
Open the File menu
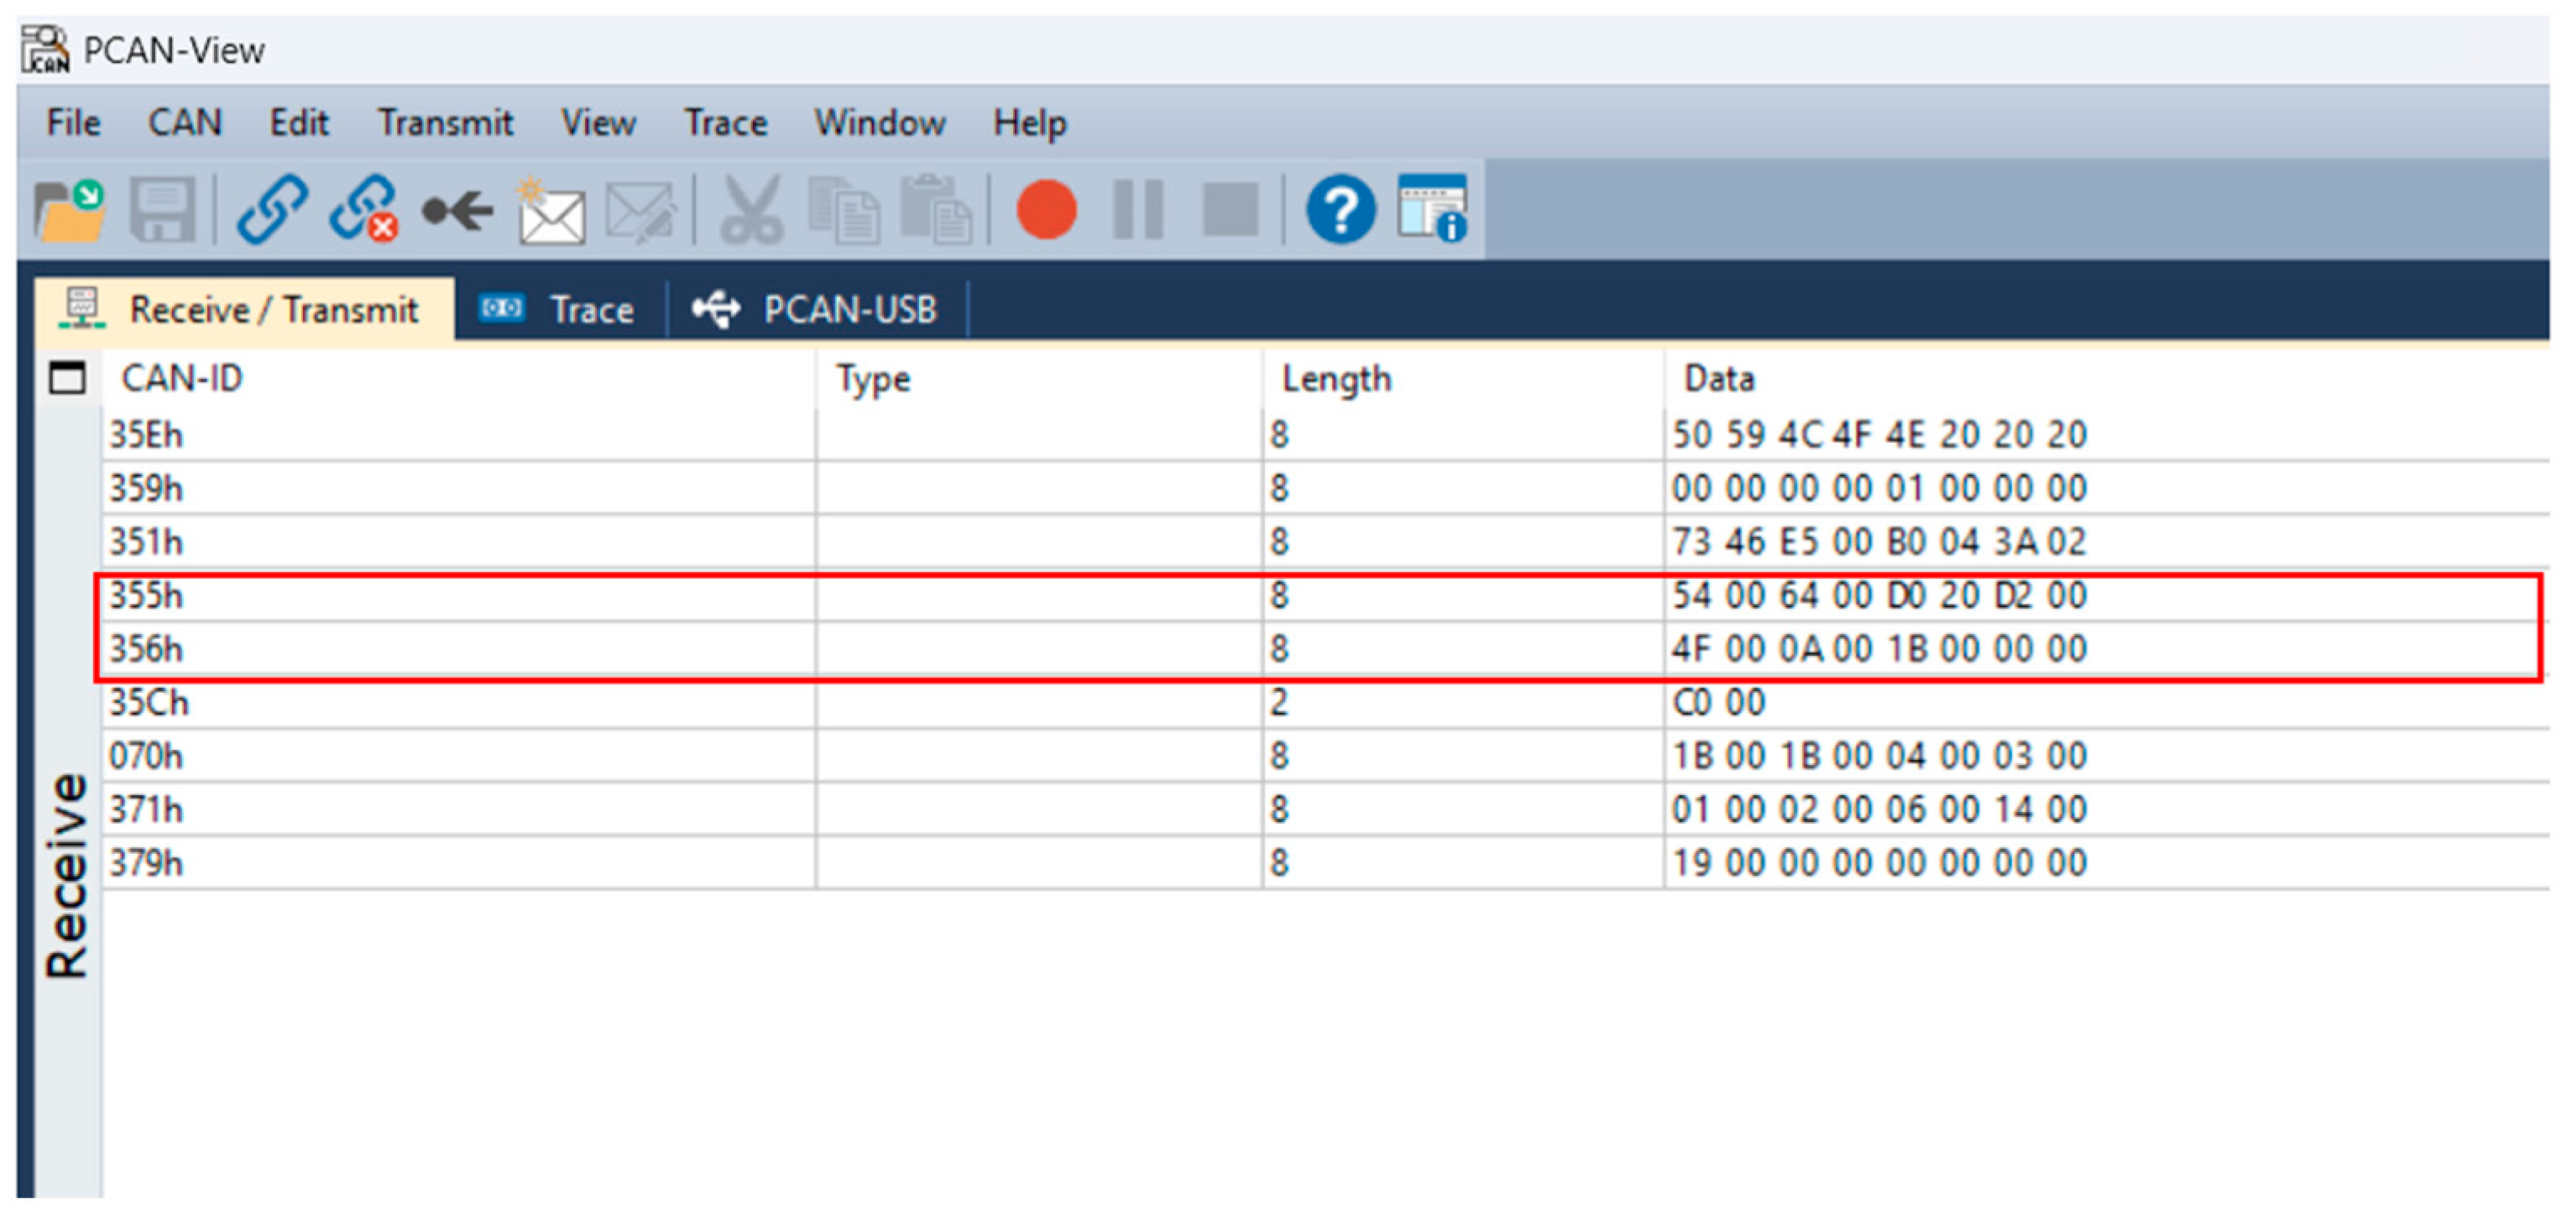click(x=74, y=123)
